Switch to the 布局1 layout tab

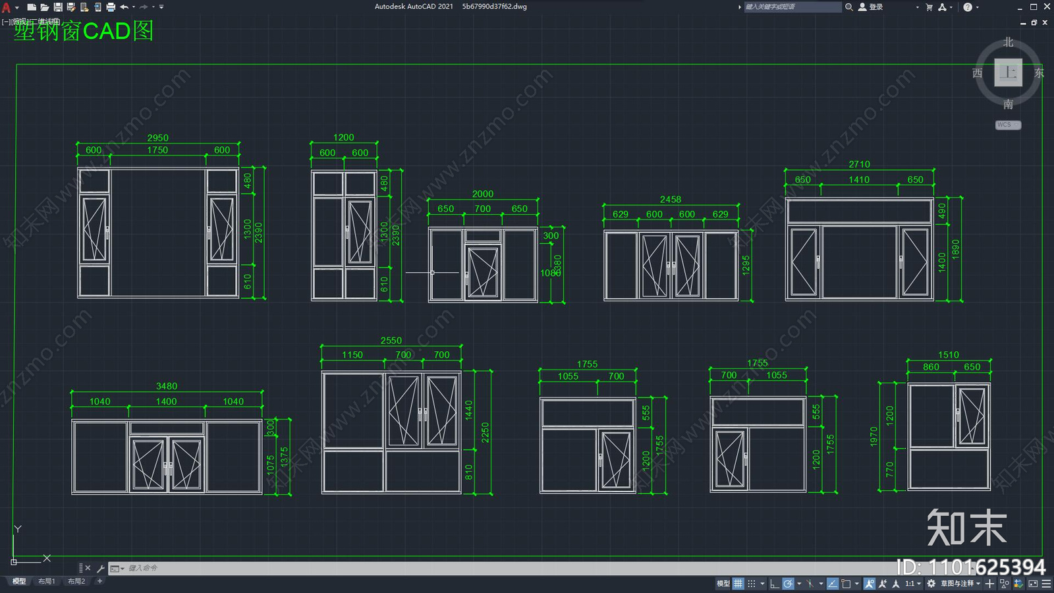click(46, 581)
